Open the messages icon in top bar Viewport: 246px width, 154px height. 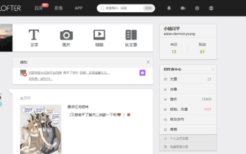coord(183,8)
